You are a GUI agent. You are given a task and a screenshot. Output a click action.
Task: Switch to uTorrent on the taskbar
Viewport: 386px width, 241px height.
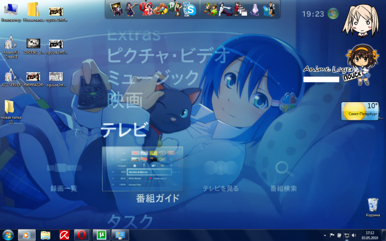click(101, 235)
